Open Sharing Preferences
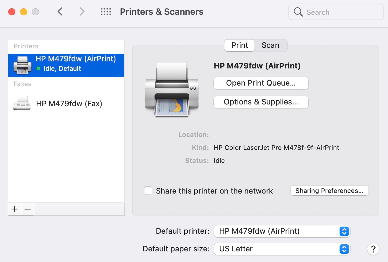Viewport: 388px width, 262px height. point(329,191)
